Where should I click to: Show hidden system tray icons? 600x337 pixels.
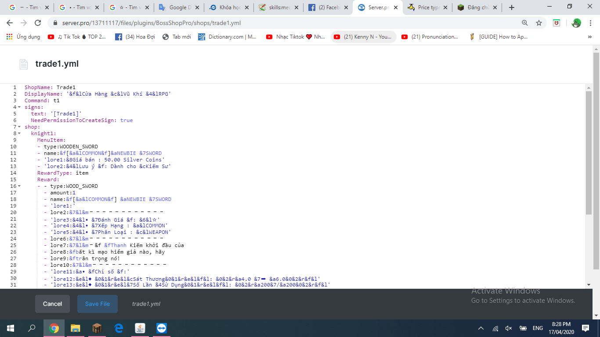click(481, 328)
